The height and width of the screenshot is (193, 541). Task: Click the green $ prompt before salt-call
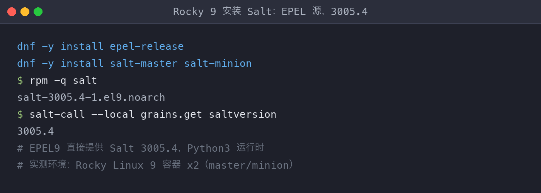[20, 114]
